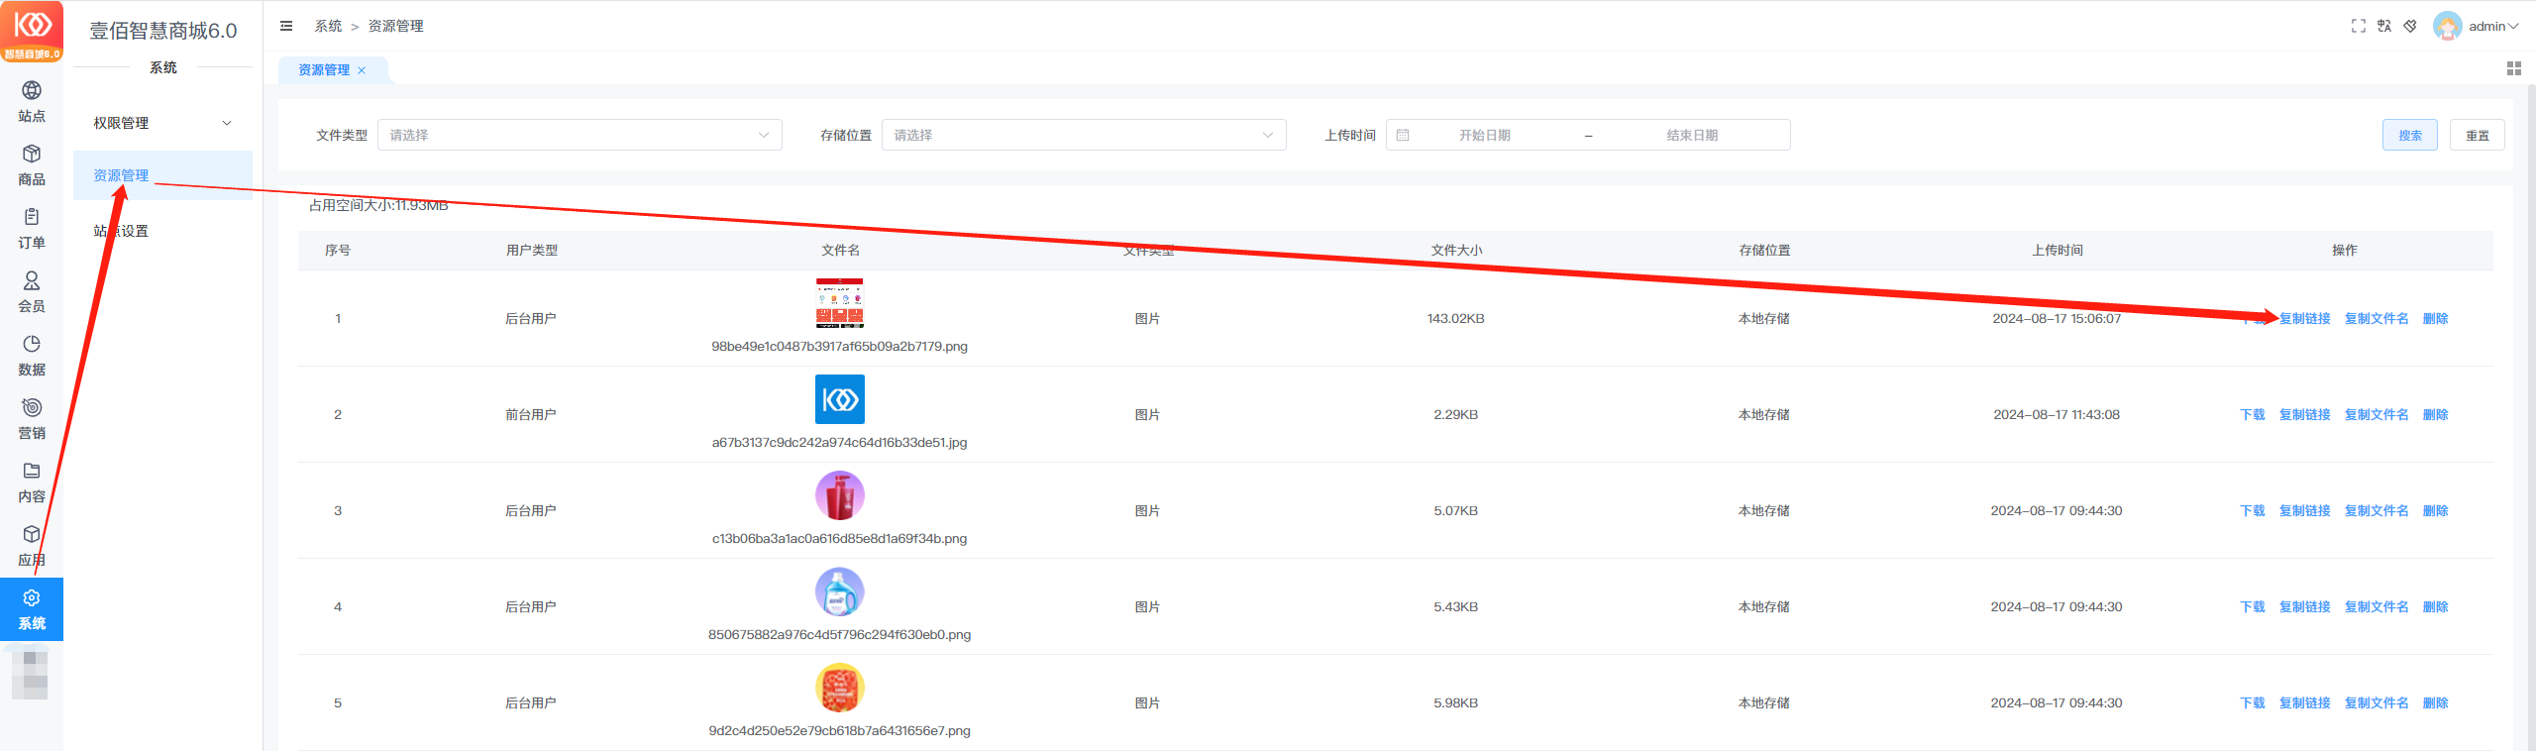Open the 数据 (Data) sidebar section
This screenshot has width=2536, height=751.
tap(32, 355)
